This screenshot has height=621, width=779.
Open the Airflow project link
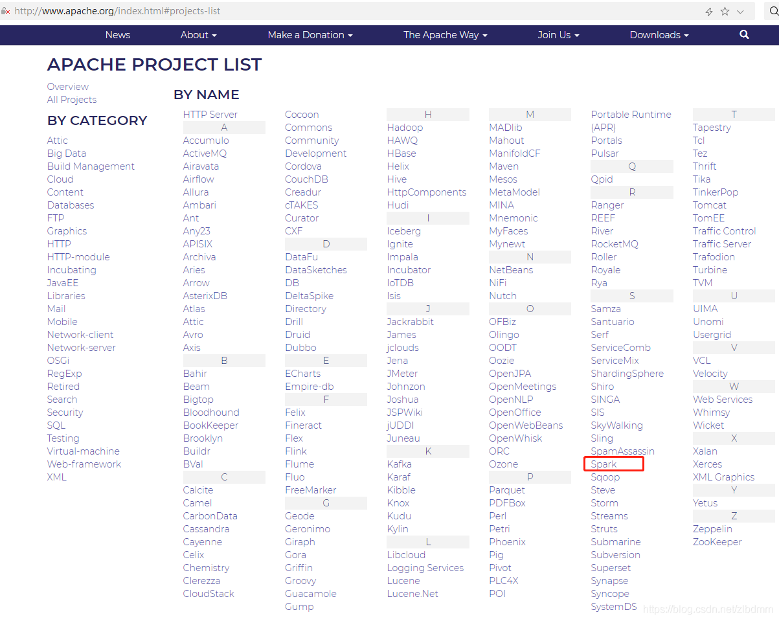199,179
